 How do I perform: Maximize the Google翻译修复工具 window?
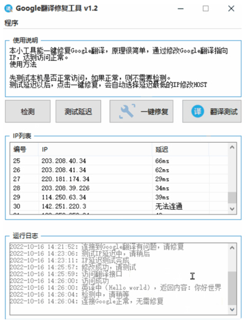205,9
